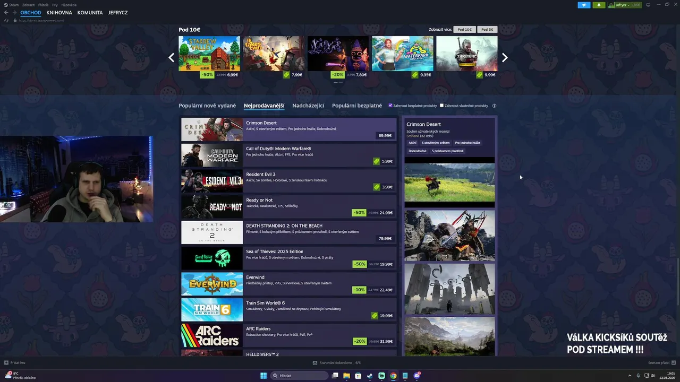This screenshot has height=382, width=680.
Task: Click the S průzkumem prostředí tag
Action: (x=448, y=151)
